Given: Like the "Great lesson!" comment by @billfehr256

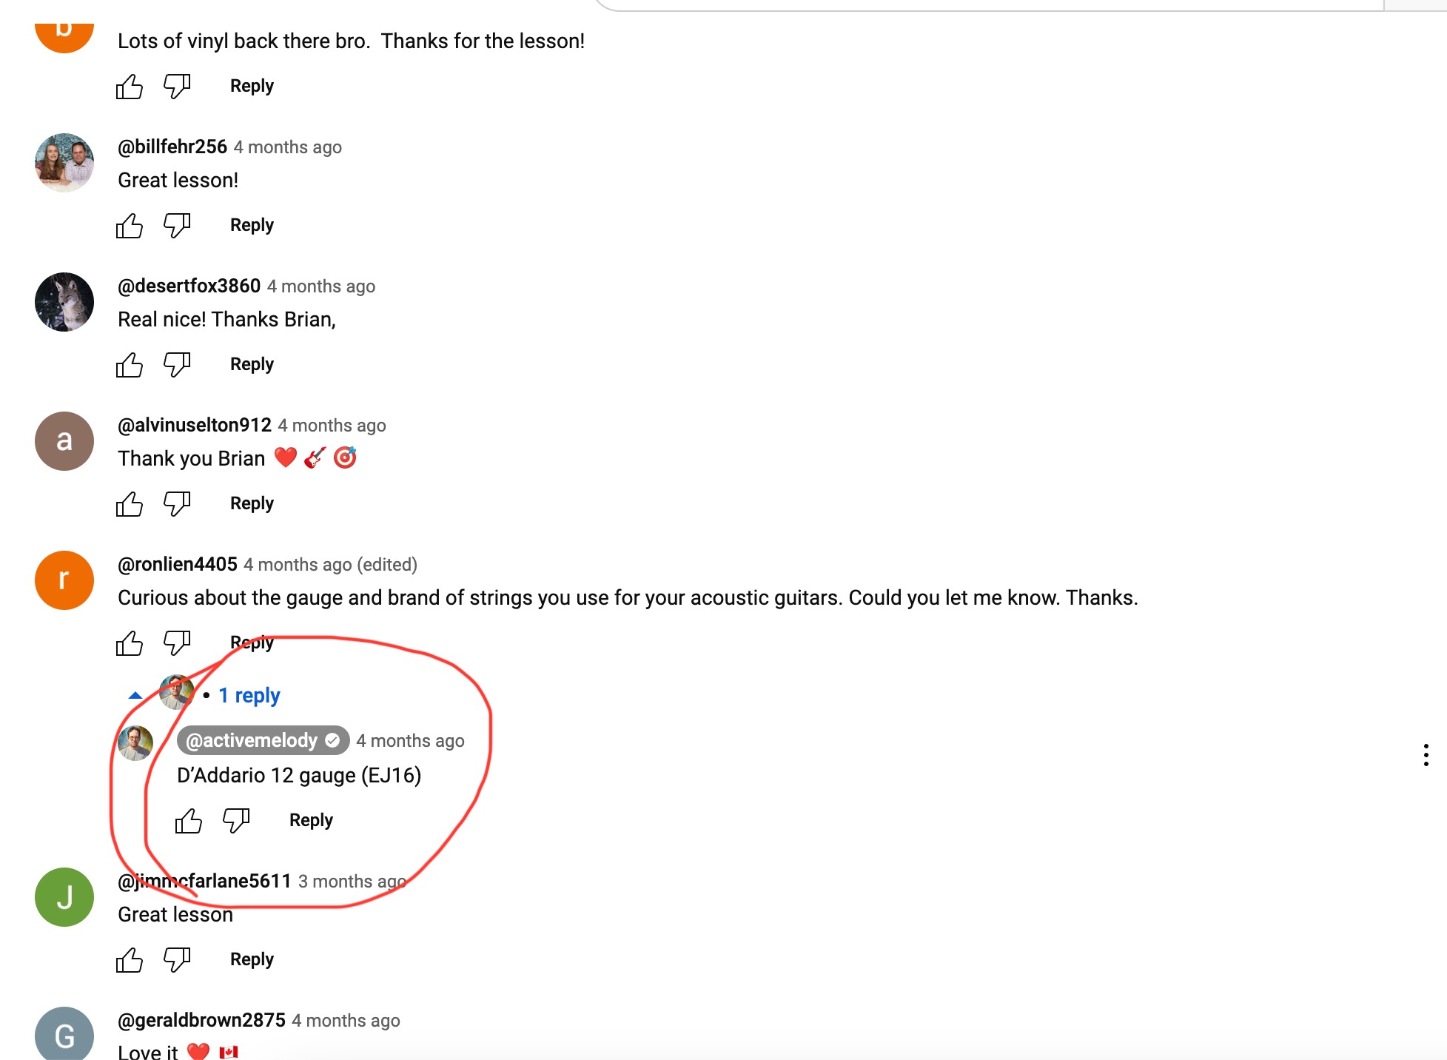Looking at the screenshot, I should [x=130, y=226].
